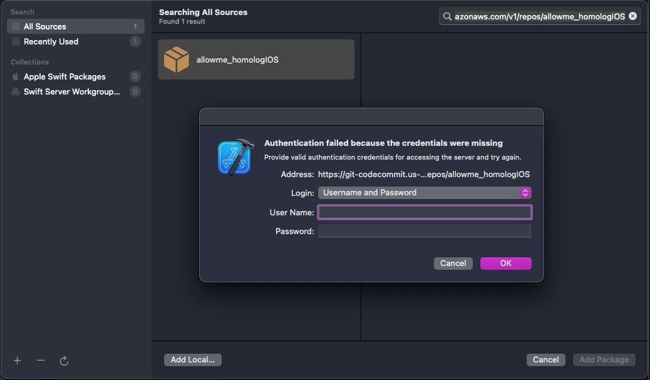Click the minus icon to remove a collection
This screenshot has height=380, width=650.
click(41, 361)
